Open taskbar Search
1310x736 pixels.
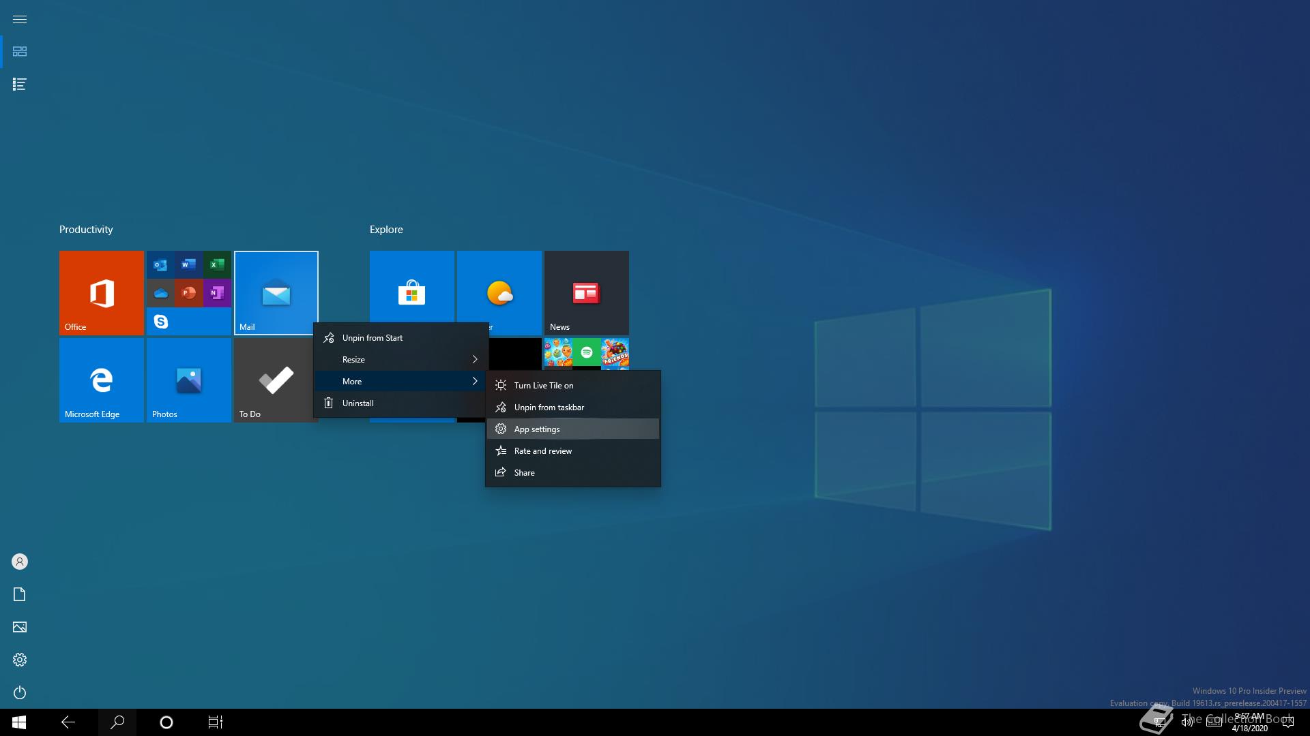(x=117, y=722)
